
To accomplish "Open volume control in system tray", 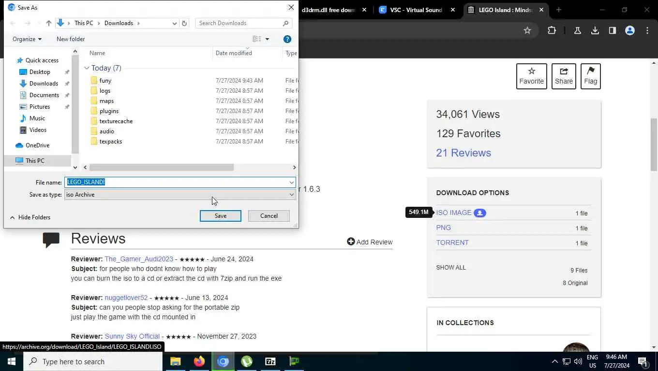I will [x=578, y=361].
